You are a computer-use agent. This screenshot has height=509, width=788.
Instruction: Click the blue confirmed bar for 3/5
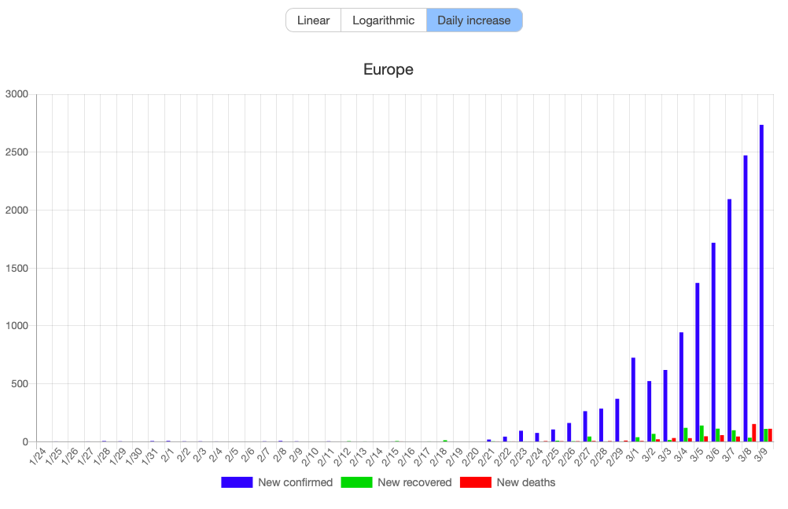[698, 362]
